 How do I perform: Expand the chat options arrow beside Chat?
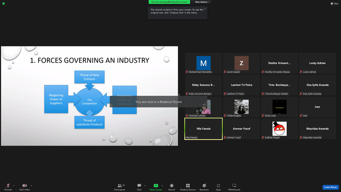145,186
